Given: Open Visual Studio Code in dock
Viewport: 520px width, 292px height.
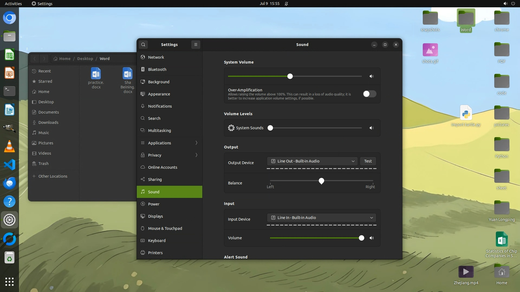Looking at the screenshot, I should click(x=9, y=165).
